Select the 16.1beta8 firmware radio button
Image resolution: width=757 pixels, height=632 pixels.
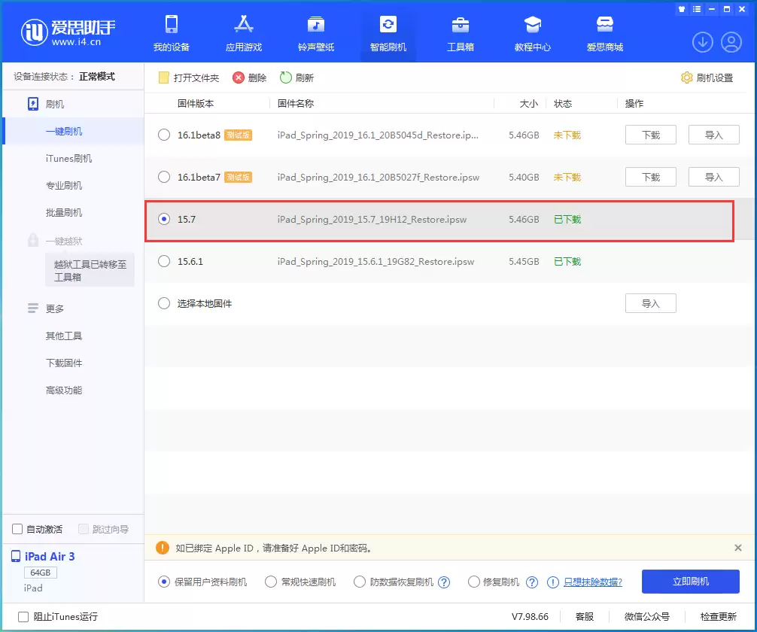click(164, 135)
